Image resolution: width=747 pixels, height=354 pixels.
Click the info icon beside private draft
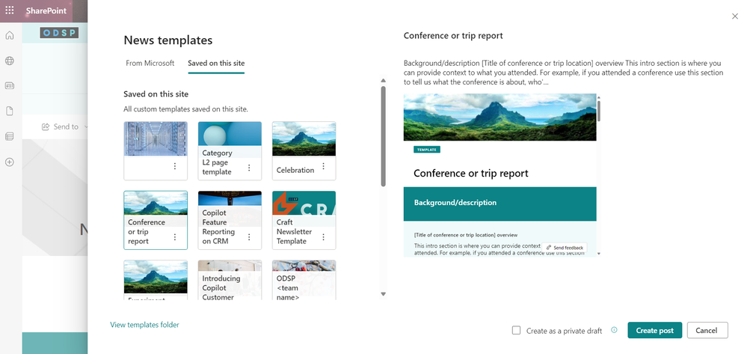tap(614, 330)
